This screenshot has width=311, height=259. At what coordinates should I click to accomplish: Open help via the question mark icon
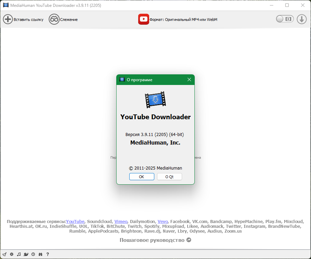(x=48, y=254)
